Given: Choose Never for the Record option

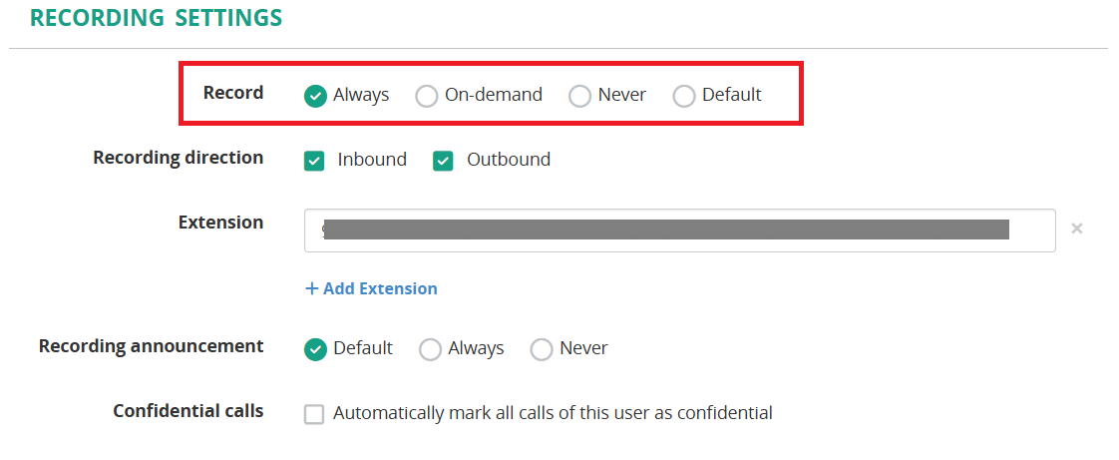Looking at the screenshot, I should click(x=579, y=96).
